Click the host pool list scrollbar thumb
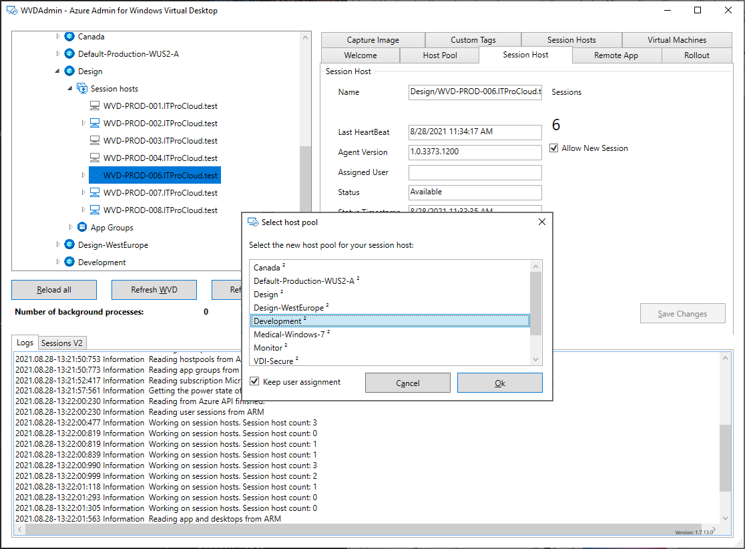The height and width of the screenshot is (549, 745). click(x=535, y=303)
